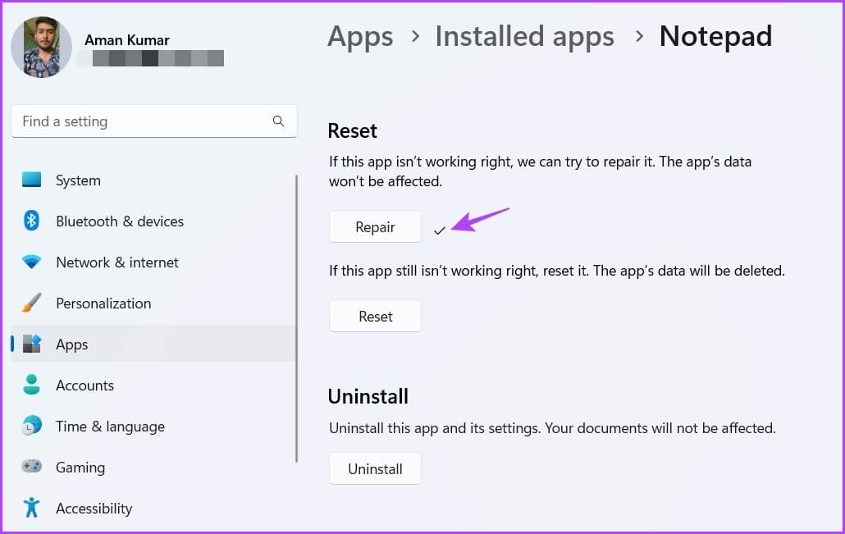
Task: Click the Reset section heading
Action: [353, 131]
